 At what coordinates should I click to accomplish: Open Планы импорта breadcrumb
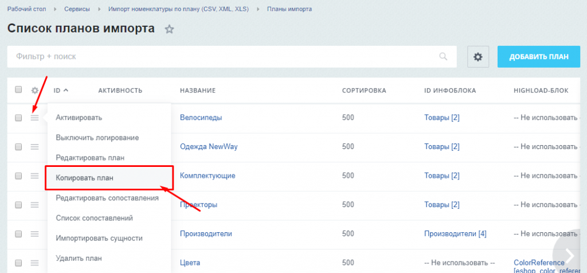click(x=289, y=9)
